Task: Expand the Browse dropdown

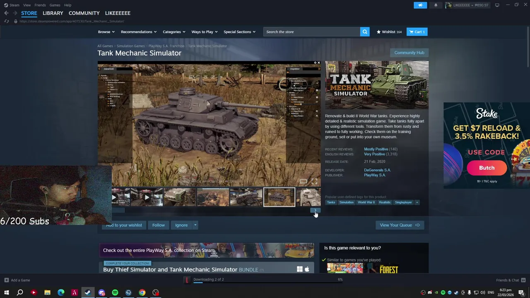Action: click(x=106, y=32)
